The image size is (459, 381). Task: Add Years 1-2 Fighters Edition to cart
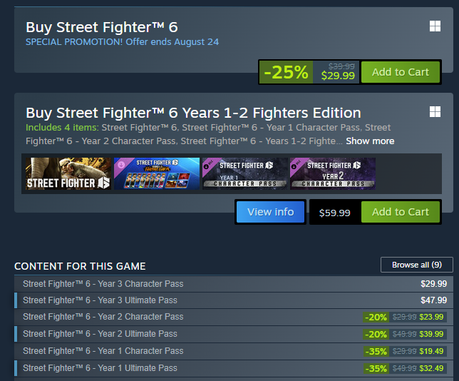tap(401, 212)
